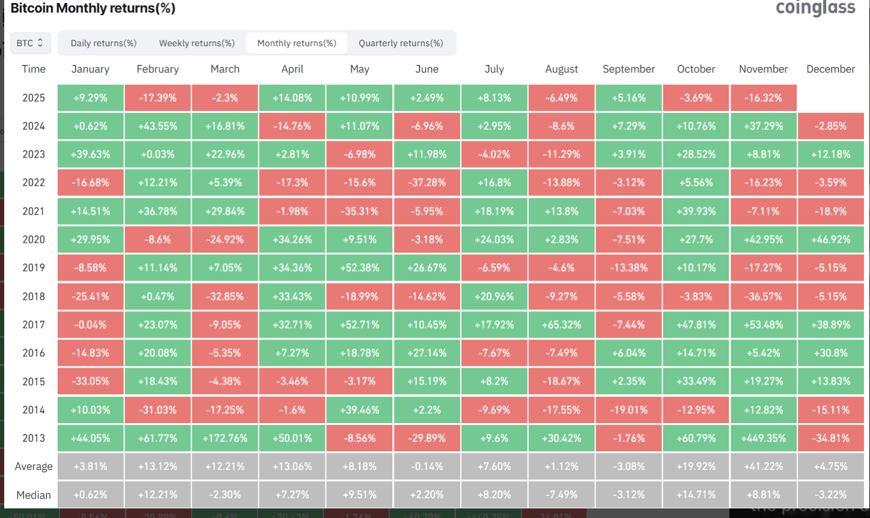Image resolution: width=870 pixels, height=518 pixels.
Task: Click the December column header
Action: coord(830,69)
